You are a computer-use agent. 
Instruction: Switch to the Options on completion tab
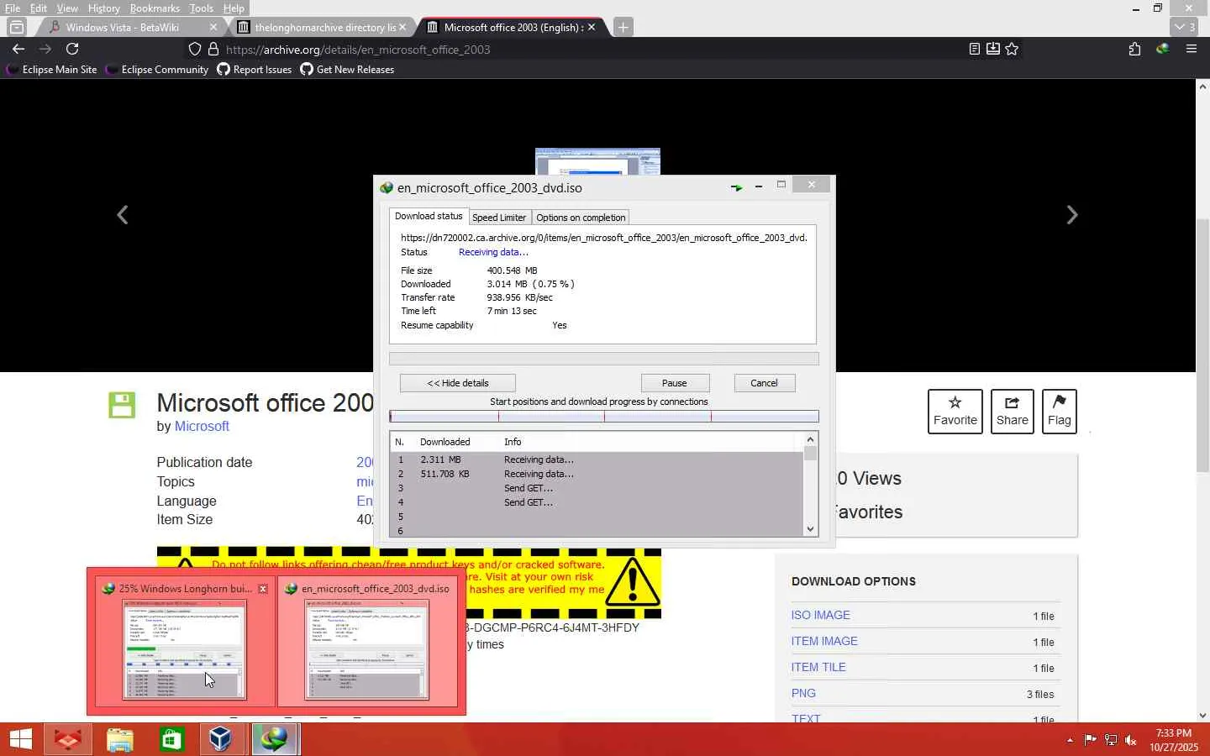581,218
